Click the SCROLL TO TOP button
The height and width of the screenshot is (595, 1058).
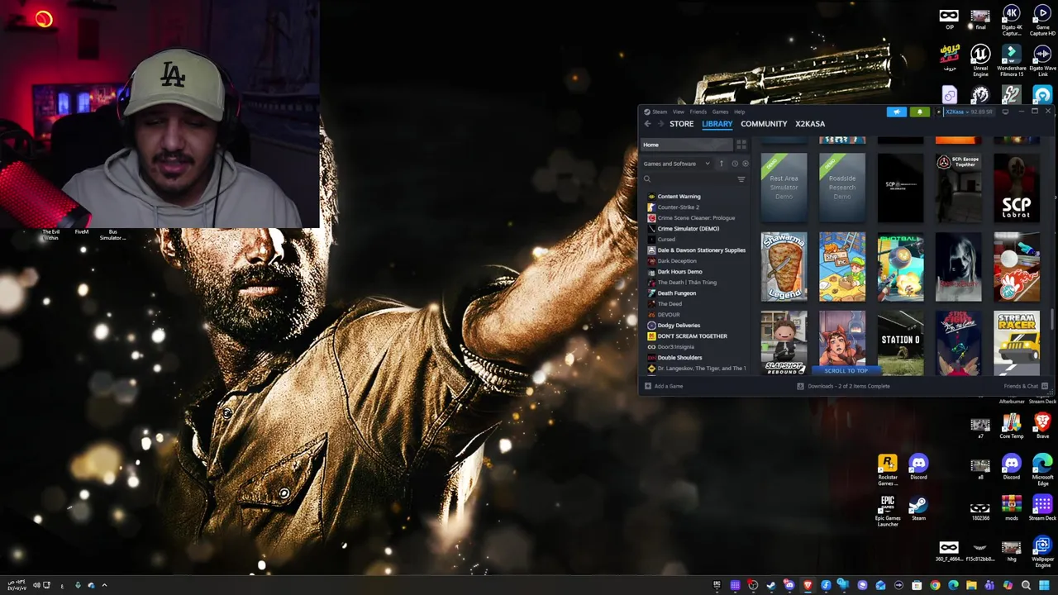click(x=845, y=370)
